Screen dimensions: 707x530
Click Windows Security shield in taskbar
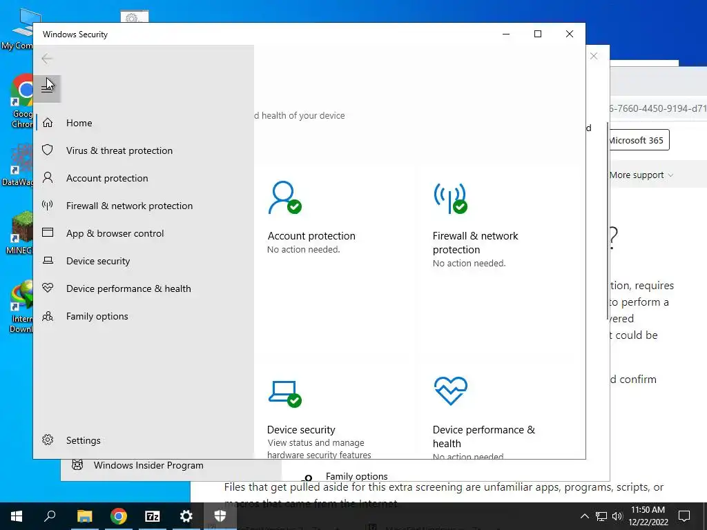pyautogui.click(x=220, y=516)
